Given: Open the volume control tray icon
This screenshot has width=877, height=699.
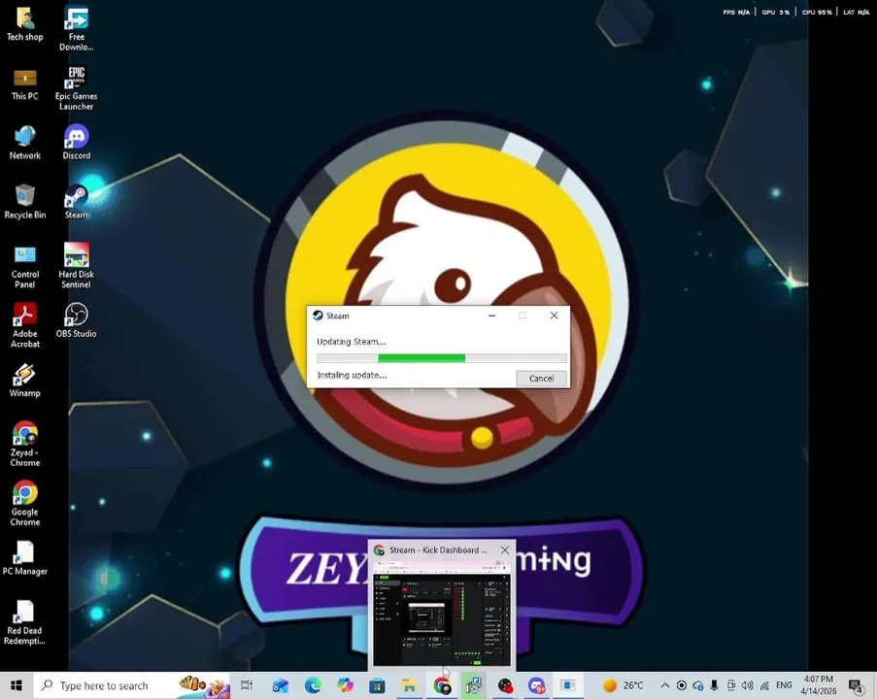Looking at the screenshot, I should (x=747, y=685).
